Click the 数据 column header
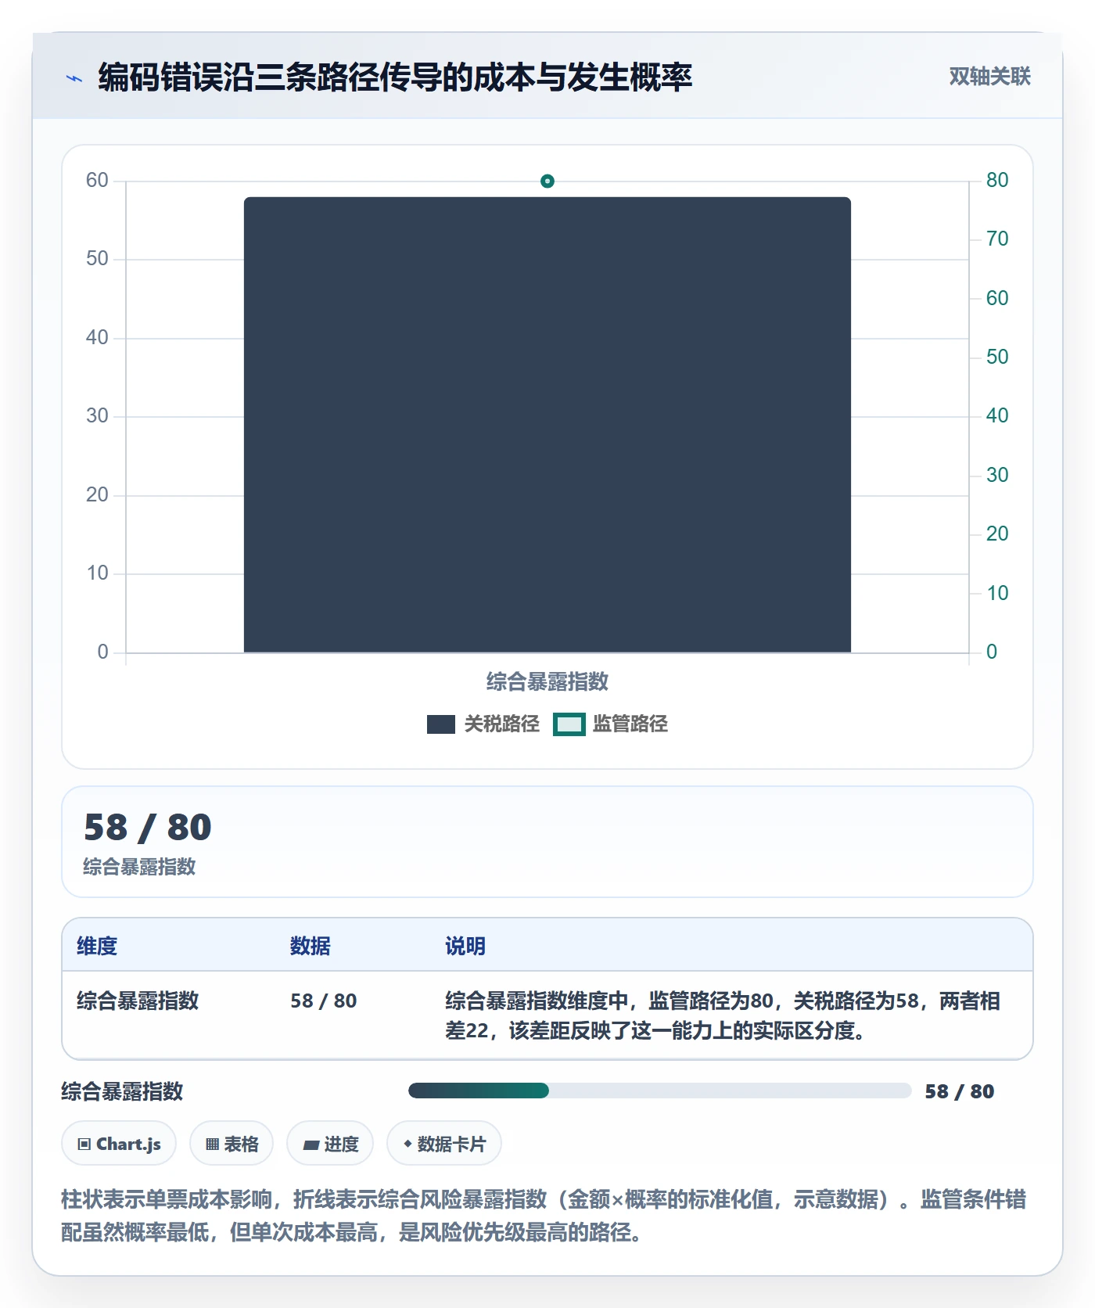Viewport: 1095px width, 1308px height. point(311,946)
